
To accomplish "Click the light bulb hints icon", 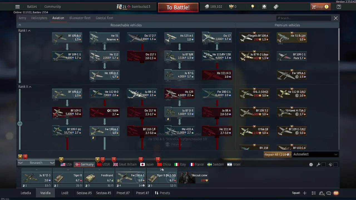I will (x=253, y=7).
